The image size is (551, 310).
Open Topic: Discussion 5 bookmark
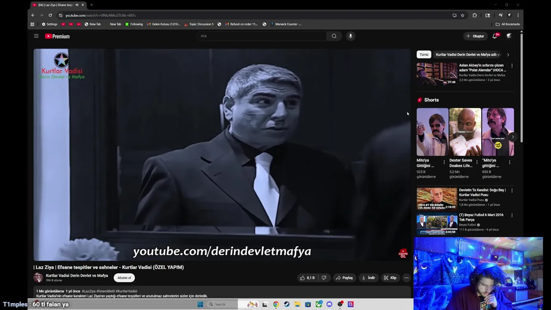point(199,24)
